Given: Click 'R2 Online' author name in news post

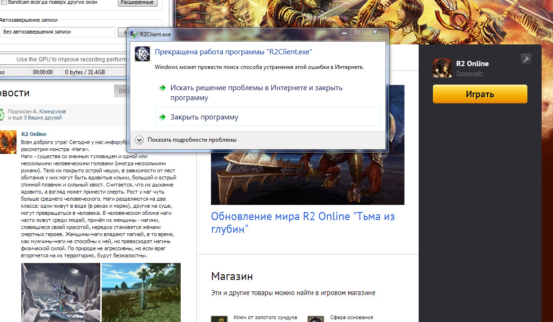Looking at the screenshot, I should pos(34,134).
